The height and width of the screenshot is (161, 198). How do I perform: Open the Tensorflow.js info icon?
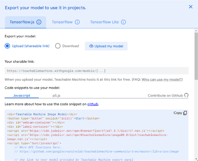39,22
